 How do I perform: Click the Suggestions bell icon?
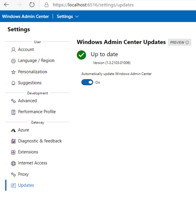[x=13, y=83]
